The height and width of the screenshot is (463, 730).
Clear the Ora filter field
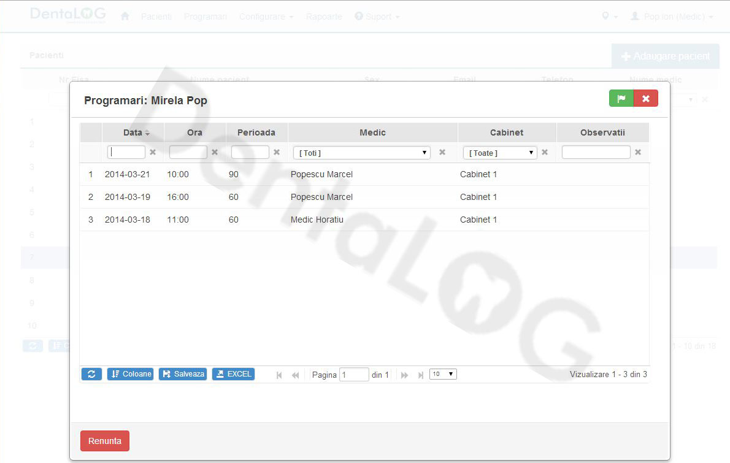(x=215, y=152)
